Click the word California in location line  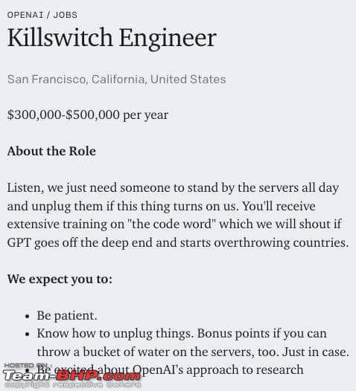point(118,80)
